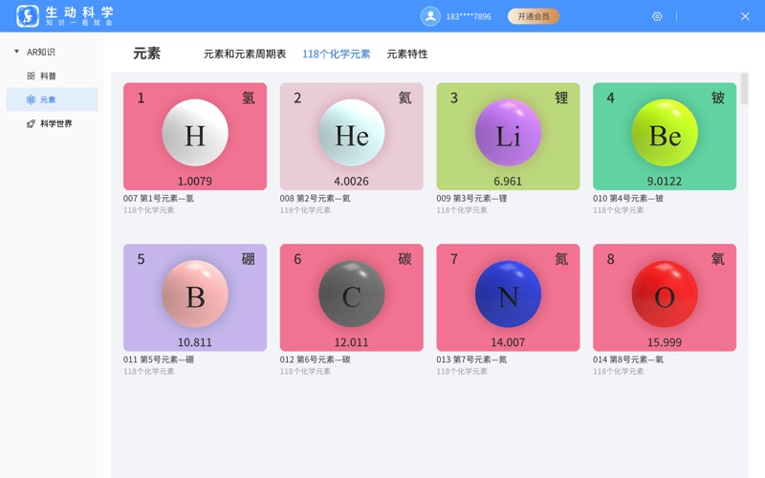Click title 009 第3号元素—锂

click(x=471, y=199)
